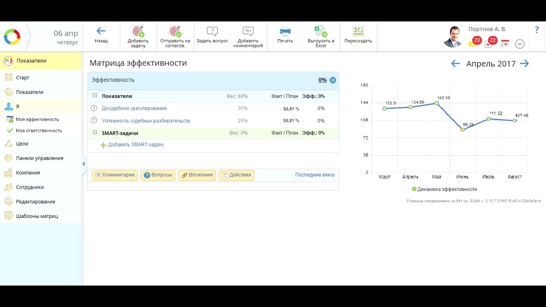Switch to Комментарии tab

click(115, 175)
